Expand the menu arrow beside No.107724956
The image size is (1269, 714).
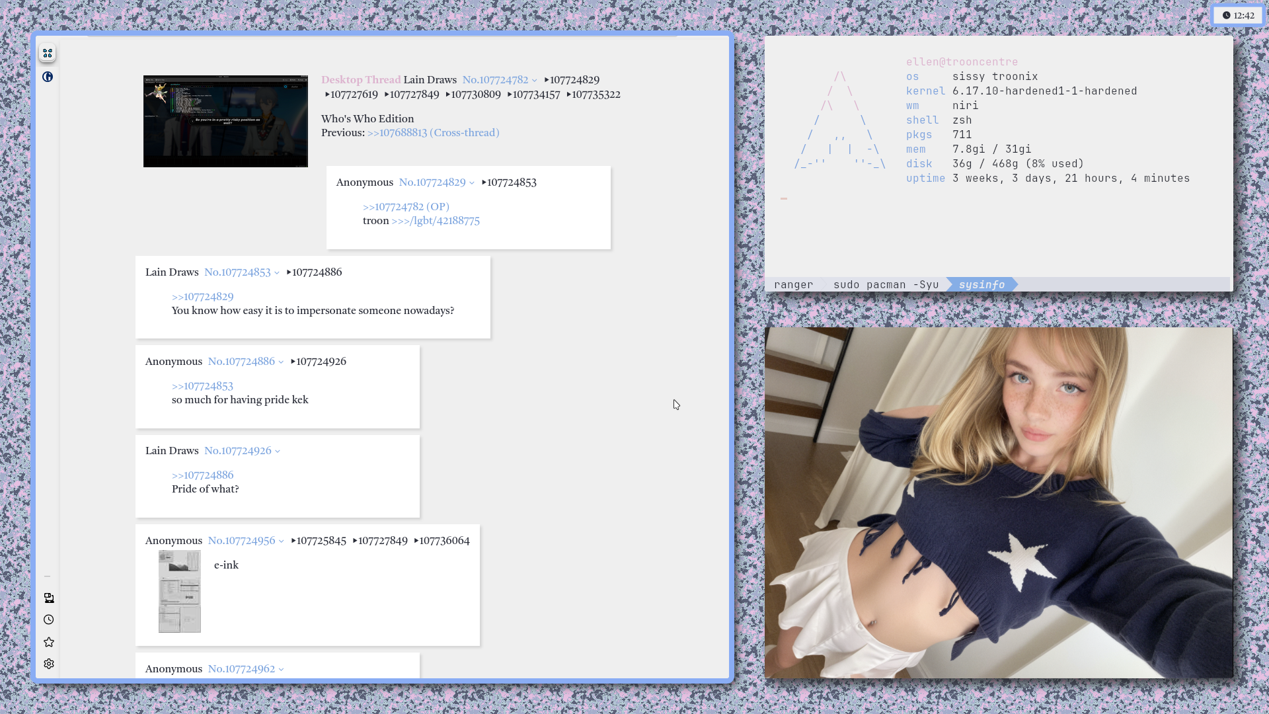point(282,541)
